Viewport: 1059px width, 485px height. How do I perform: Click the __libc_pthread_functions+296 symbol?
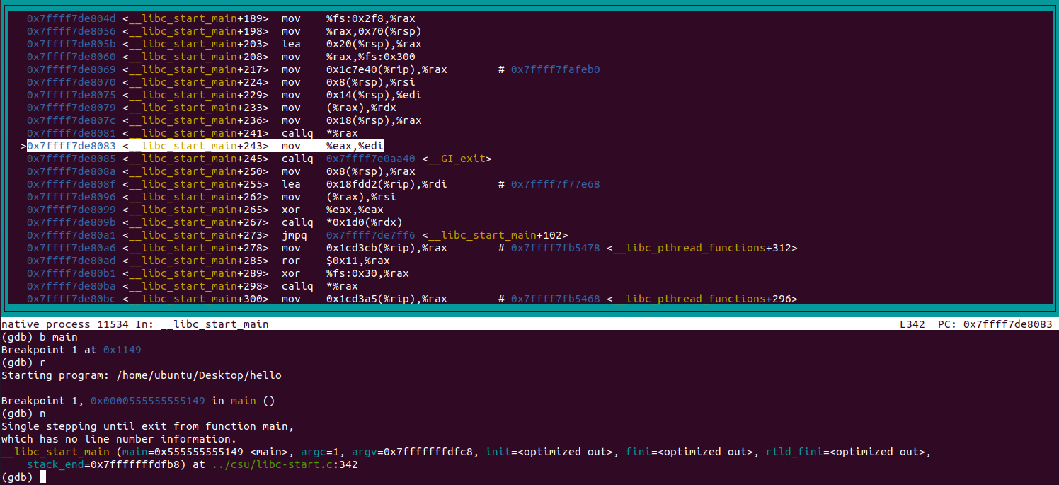coord(702,299)
